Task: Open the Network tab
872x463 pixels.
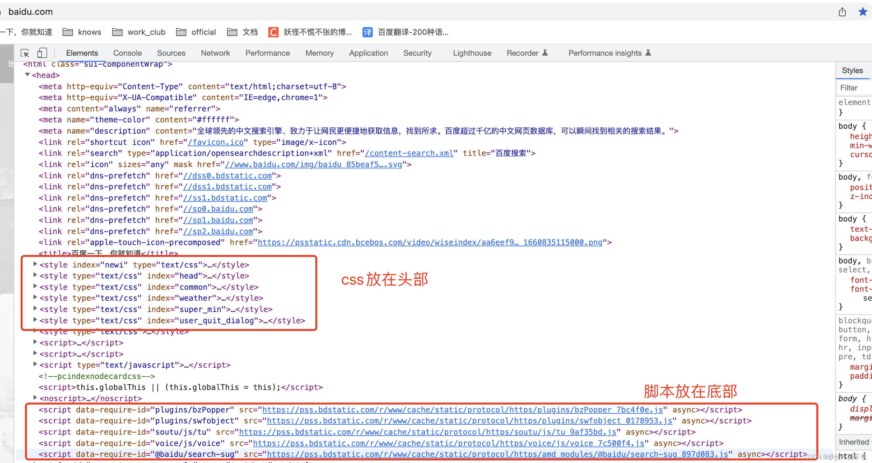Action: (x=215, y=53)
